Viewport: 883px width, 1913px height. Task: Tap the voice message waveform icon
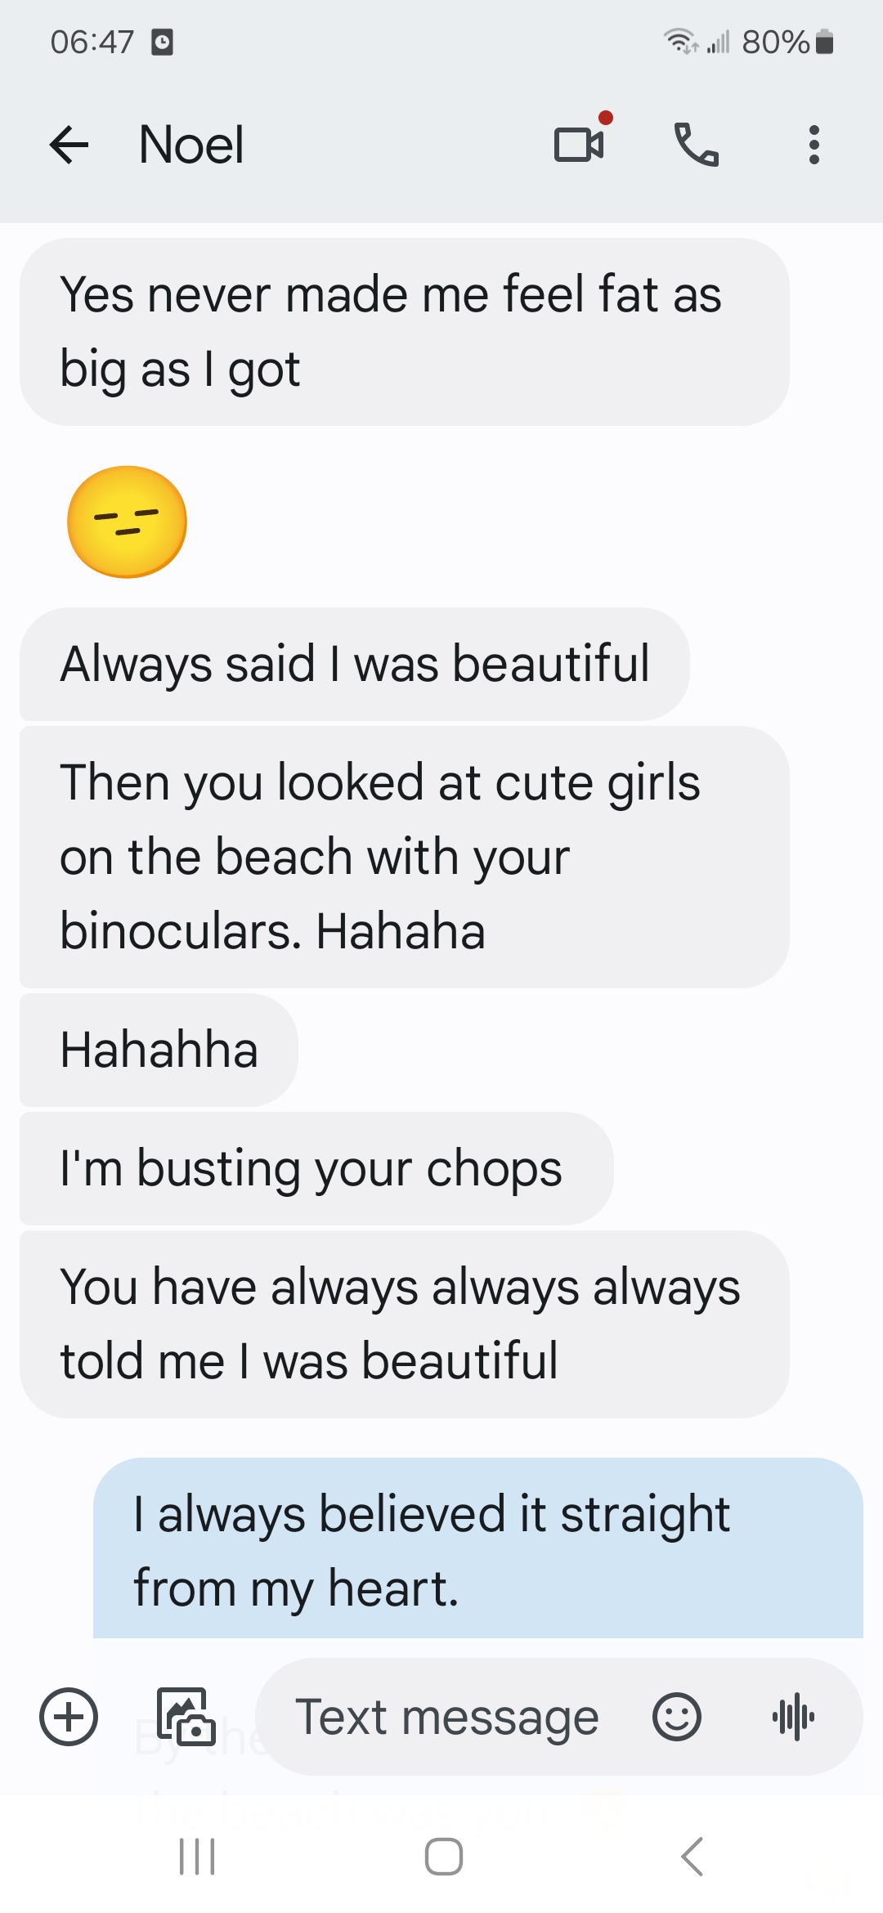[793, 1716]
